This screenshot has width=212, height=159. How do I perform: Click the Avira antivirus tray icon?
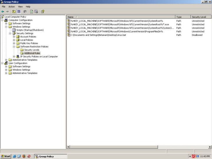194,156
